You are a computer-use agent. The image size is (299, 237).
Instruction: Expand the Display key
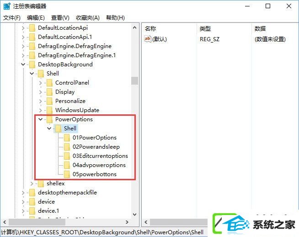[x=40, y=92]
